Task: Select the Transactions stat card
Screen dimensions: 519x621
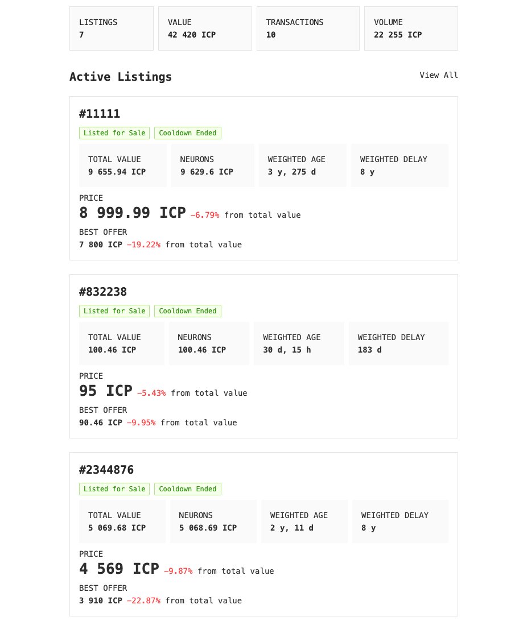Action: [x=308, y=28]
